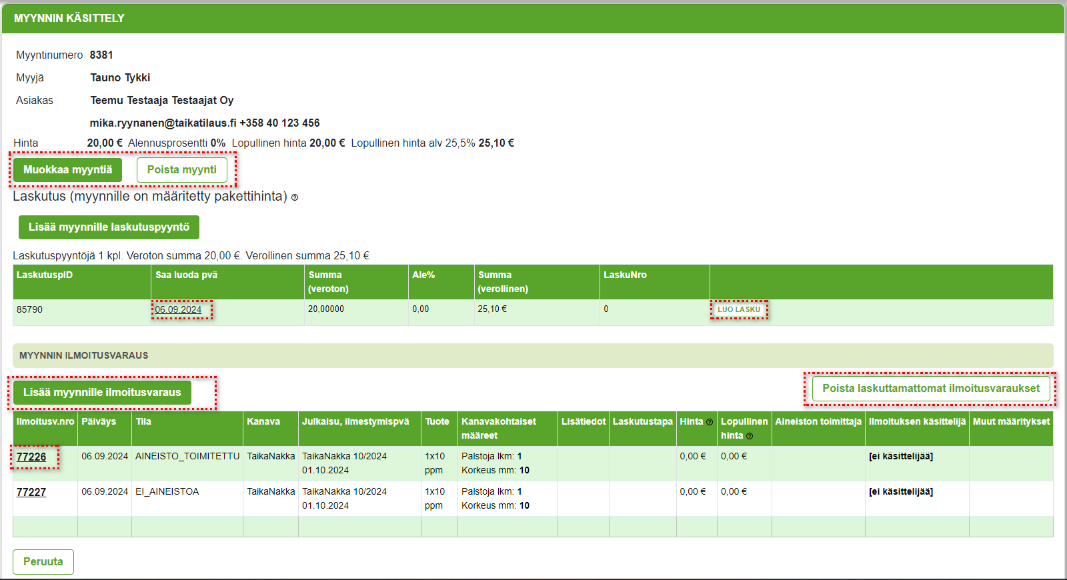
Task: Click TaikaNakka 10/2024 in row 77227
Action: coord(344,491)
